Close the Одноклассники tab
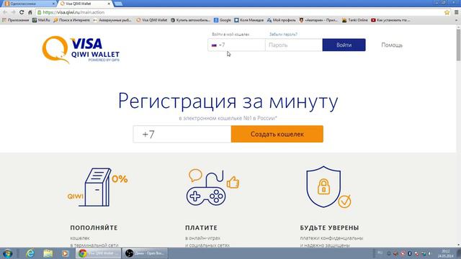Viewport: 461px width, 259px height. click(x=53, y=4)
